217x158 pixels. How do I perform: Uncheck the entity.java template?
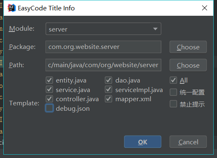[50, 80]
